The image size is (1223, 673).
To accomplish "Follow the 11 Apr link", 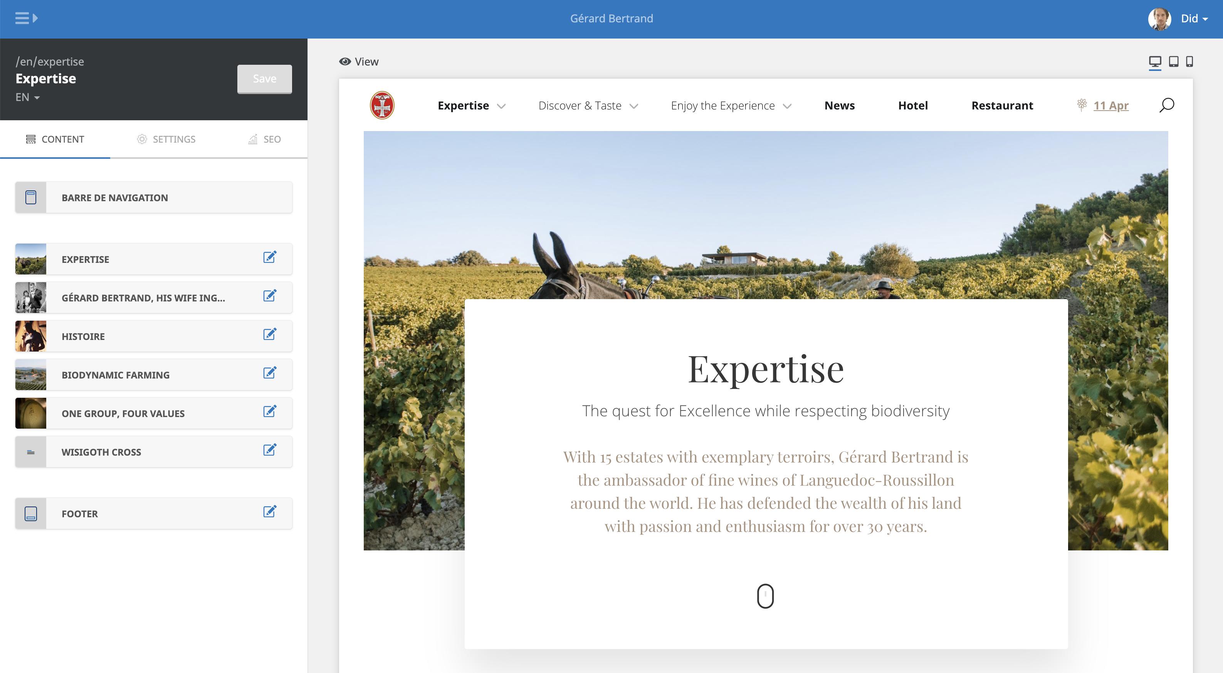I will 1110,106.
